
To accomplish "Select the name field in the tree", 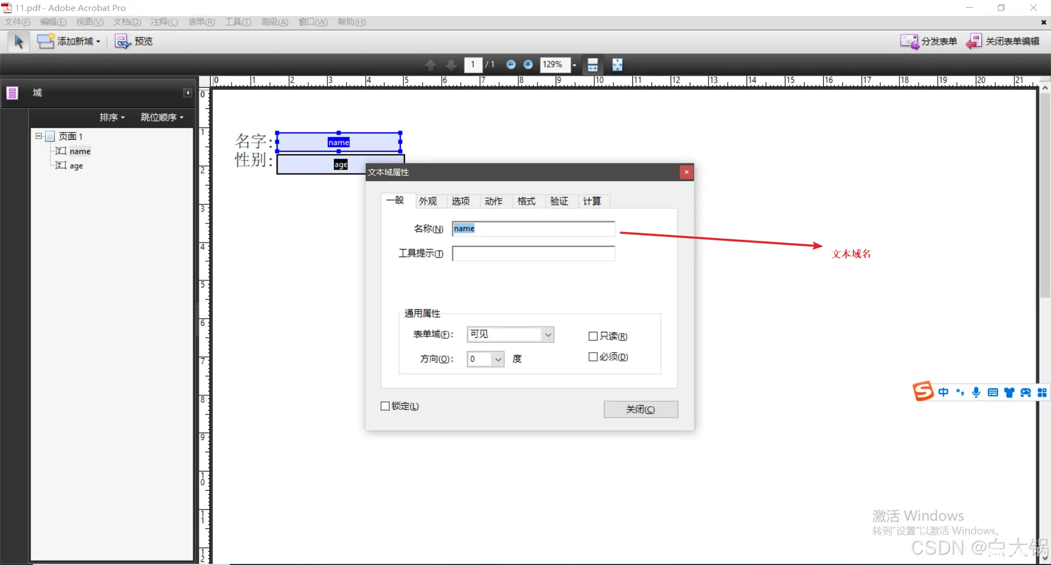I will pos(80,151).
